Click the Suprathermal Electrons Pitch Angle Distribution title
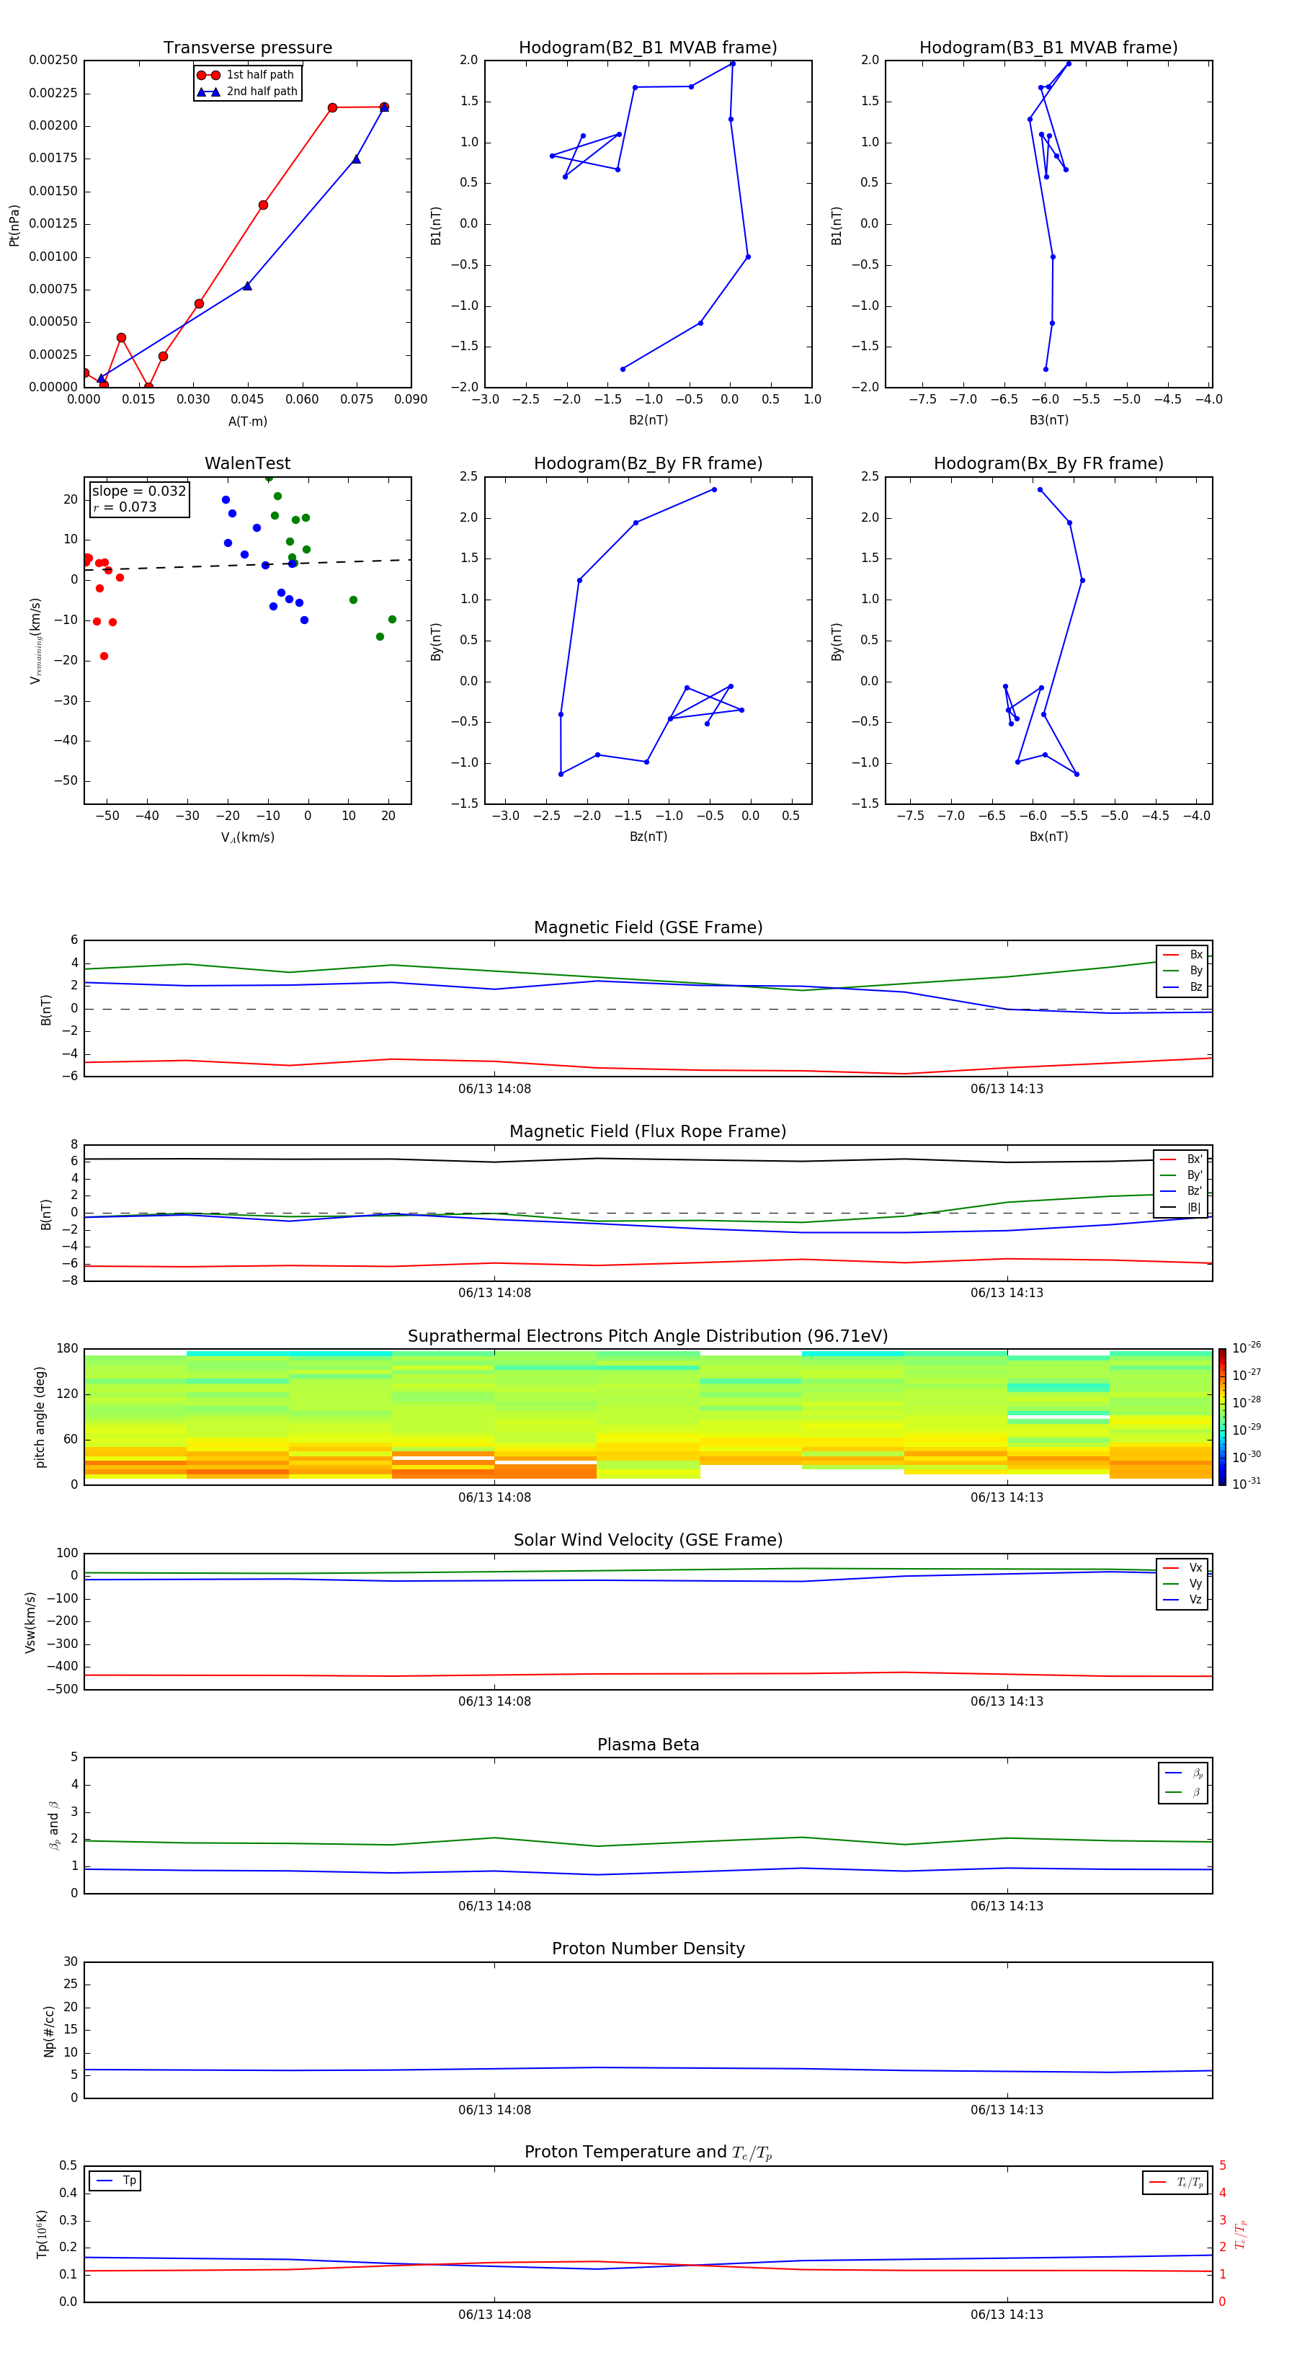Viewport: 1297px width, 2378px height. point(648,1337)
